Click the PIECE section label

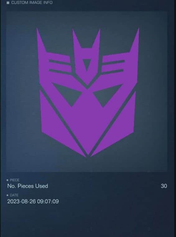point(15,180)
